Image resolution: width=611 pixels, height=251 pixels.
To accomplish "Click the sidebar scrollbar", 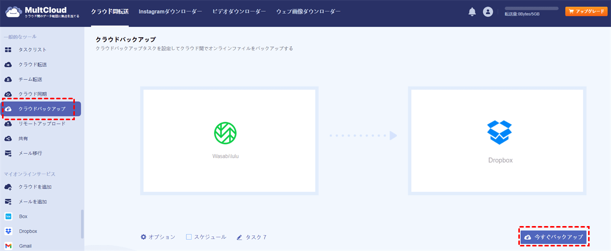I will tap(82, 224).
